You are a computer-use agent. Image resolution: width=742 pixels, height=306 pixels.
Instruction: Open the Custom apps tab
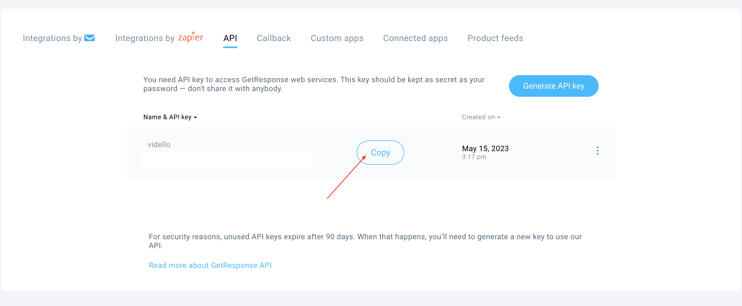point(337,38)
